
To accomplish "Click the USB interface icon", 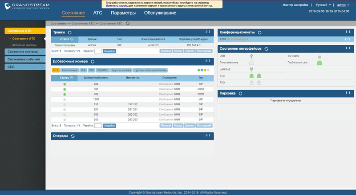I will pos(251,56).
